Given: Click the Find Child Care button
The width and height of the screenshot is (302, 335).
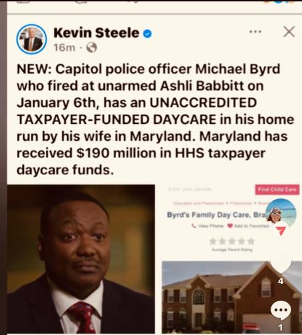Looking at the screenshot, I should pyautogui.click(x=277, y=190).
